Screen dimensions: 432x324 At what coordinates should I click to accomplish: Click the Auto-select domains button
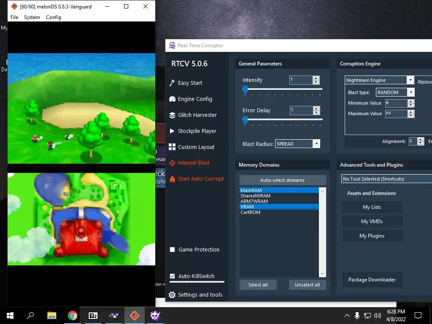pos(282,180)
